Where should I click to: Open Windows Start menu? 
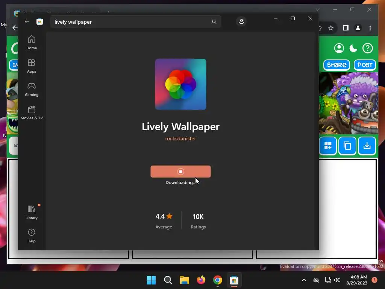151,280
